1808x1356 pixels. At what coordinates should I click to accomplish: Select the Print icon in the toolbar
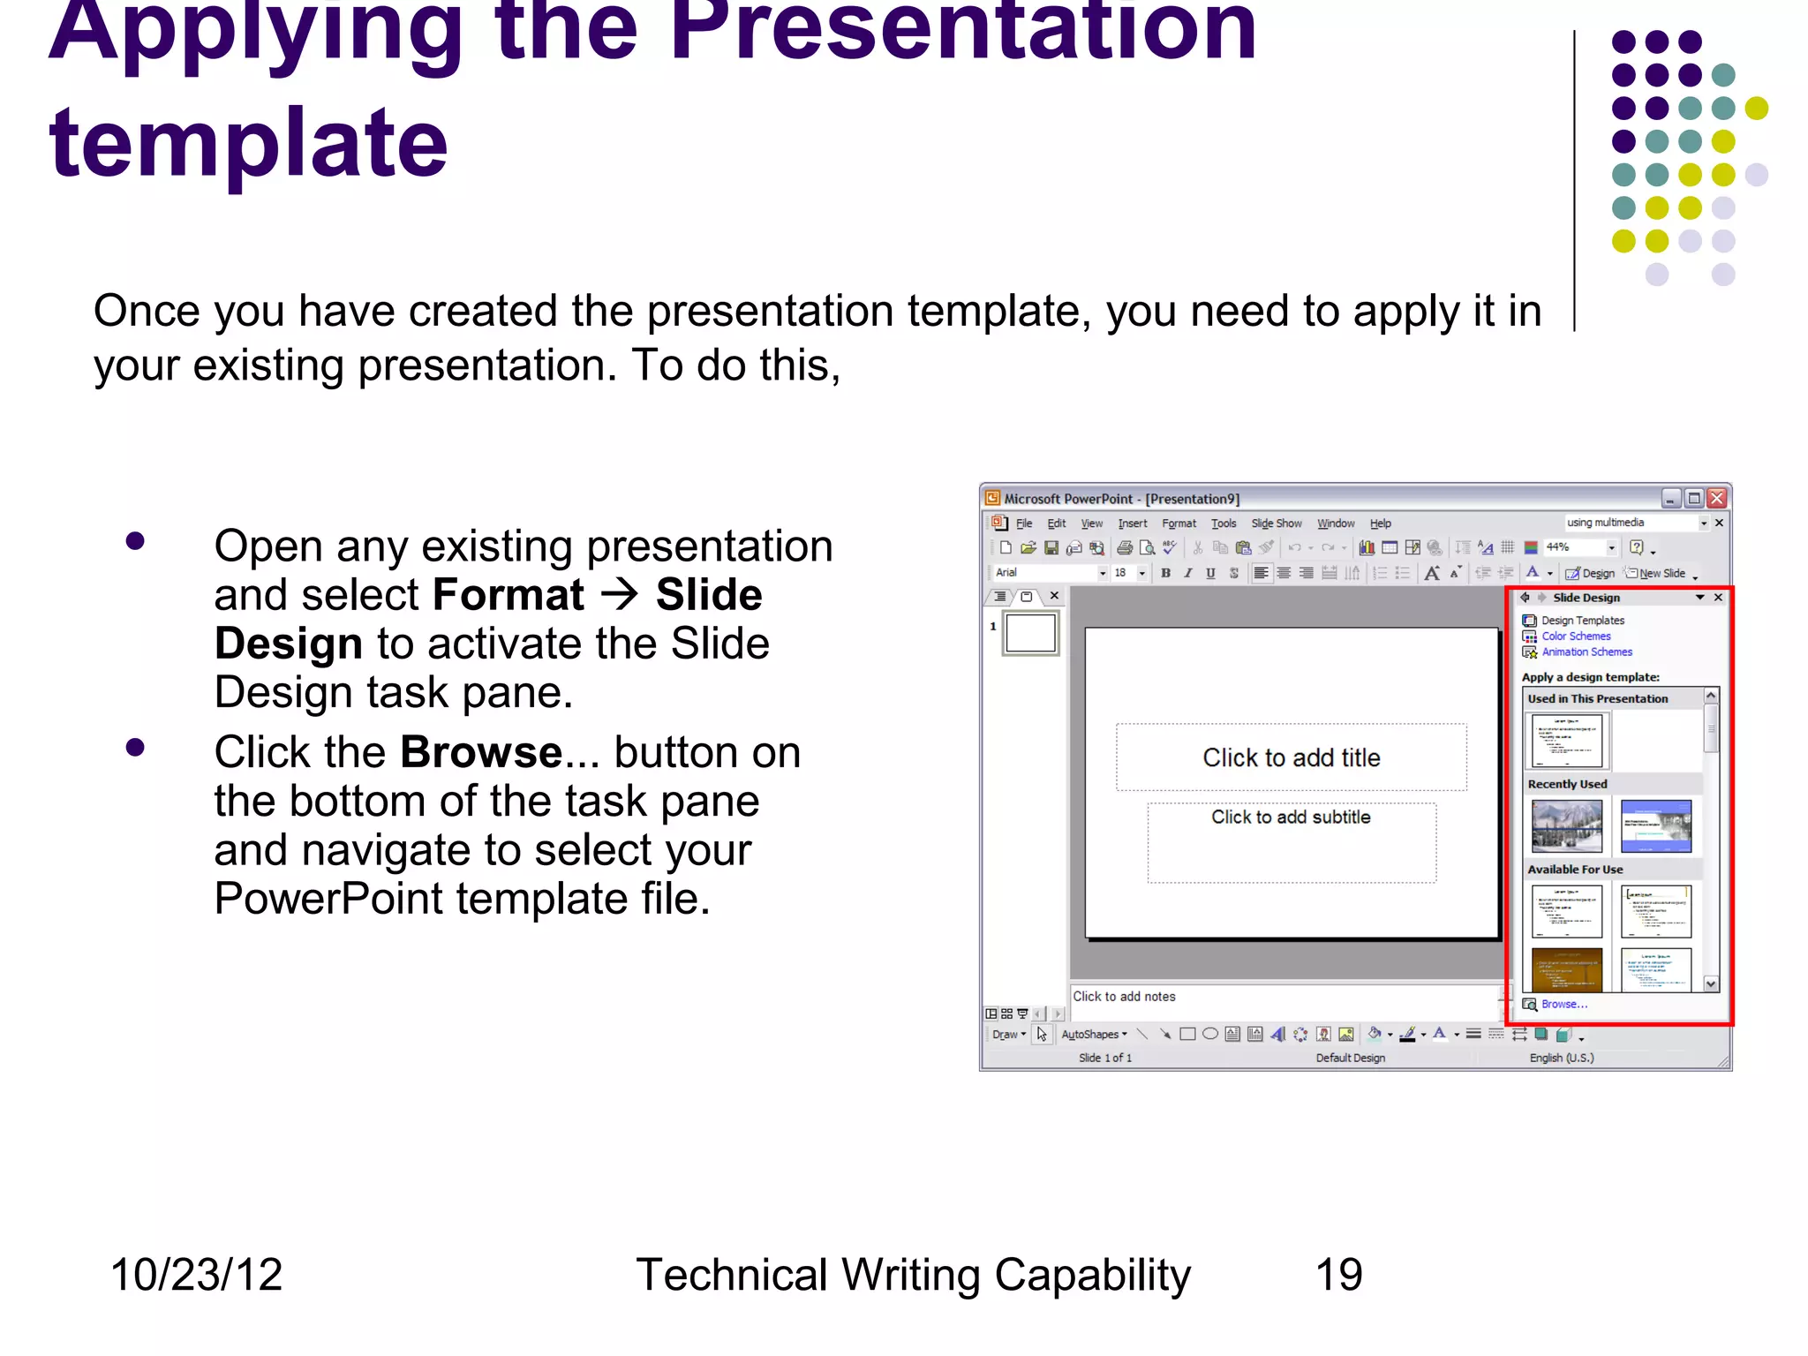(x=1125, y=548)
